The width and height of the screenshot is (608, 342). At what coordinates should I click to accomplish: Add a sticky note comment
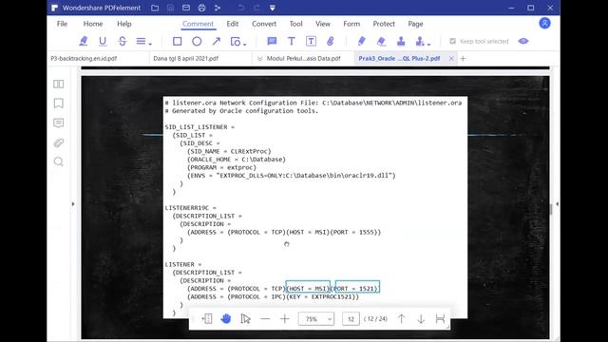[272, 41]
